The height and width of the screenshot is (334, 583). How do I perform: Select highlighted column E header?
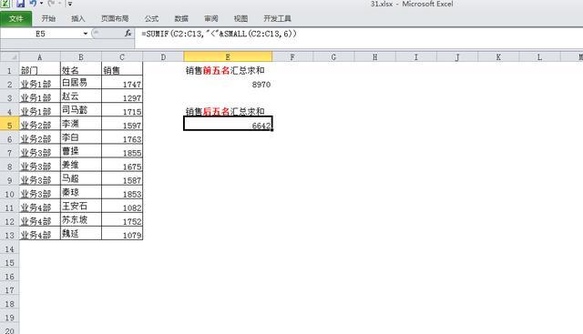(228, 56)
